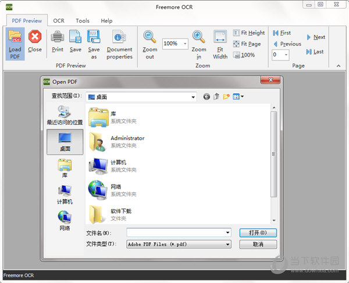349x283 pixels.
Task: Select the 网络 item in the file list
Action: coord(113,190)
